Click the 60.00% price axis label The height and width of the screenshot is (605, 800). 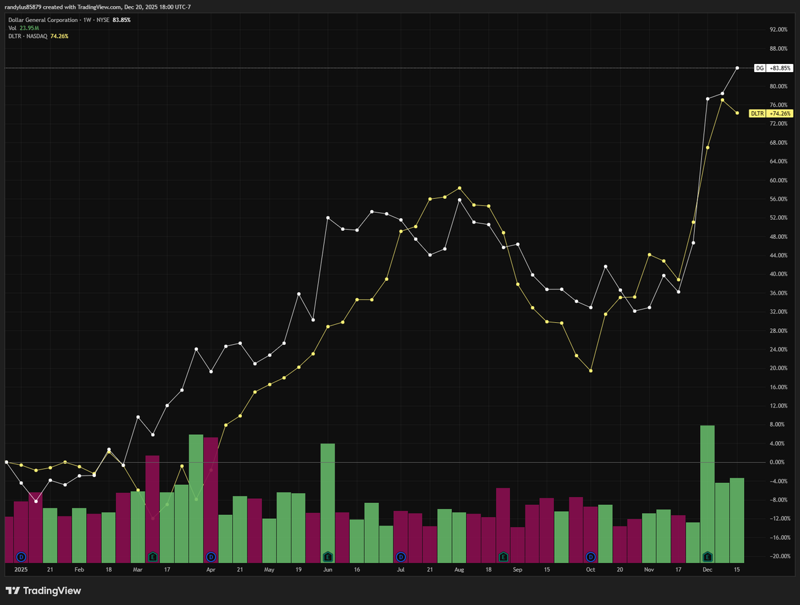[778, 180]
